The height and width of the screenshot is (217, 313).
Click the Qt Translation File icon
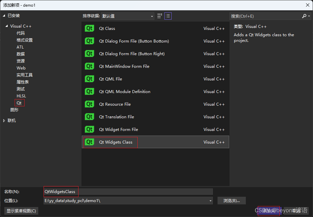[89, 117]
